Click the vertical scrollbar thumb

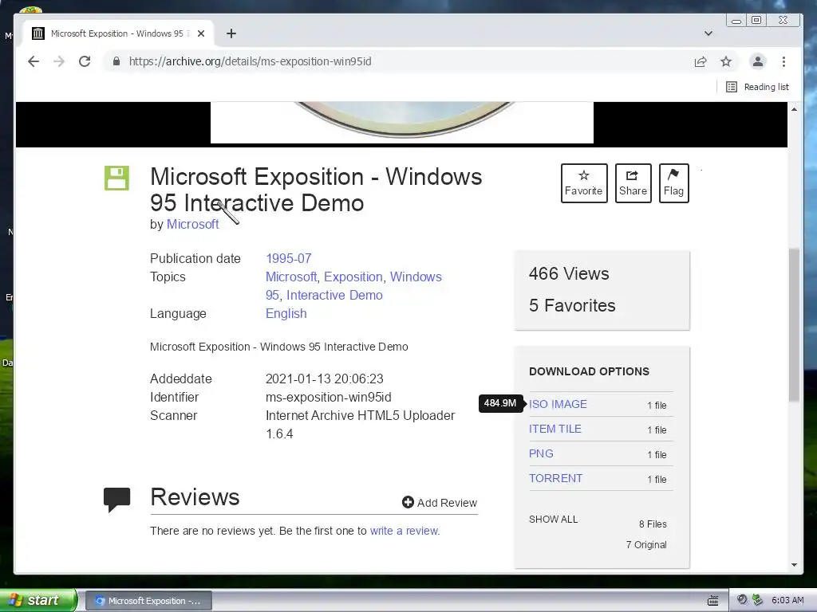pyautogui.click(x=794, y=325)
